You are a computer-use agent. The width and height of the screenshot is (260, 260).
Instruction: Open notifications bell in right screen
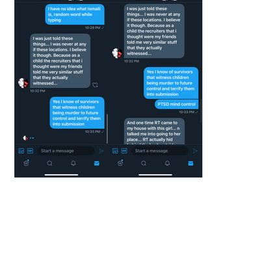click(x=167, y=163)
